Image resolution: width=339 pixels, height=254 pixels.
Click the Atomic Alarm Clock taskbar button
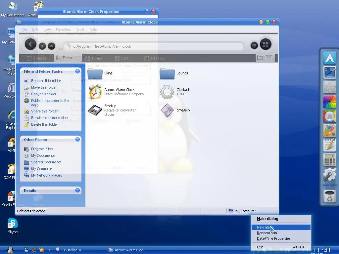pyautogui.click(x=127, y=250)
